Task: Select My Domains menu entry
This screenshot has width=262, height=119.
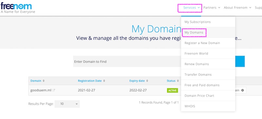Action: pos(208,33)
